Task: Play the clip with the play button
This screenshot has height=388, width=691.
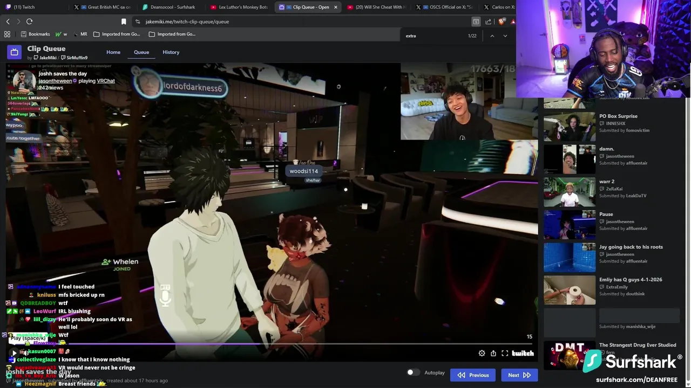Action: pos(14,353)
